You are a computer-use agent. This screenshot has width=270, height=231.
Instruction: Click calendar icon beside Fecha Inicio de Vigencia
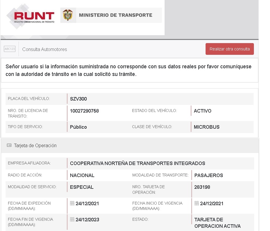(196, 203)
